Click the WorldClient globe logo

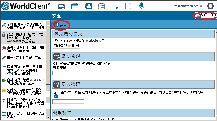(x=5, y=6)
